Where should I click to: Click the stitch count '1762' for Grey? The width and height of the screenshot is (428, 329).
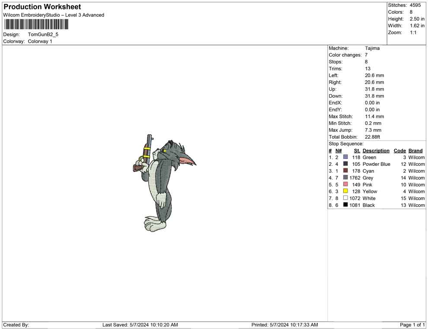click(x=355, y=178)
